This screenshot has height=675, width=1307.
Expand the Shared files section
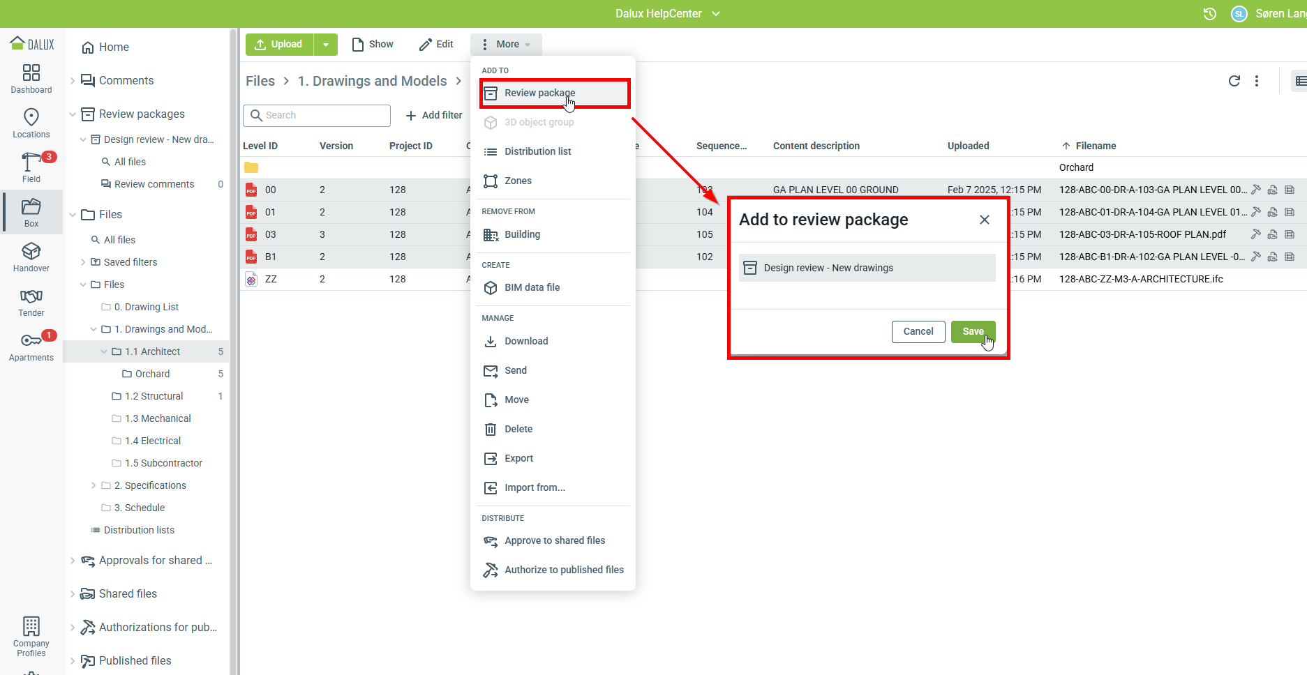point(73,594)
